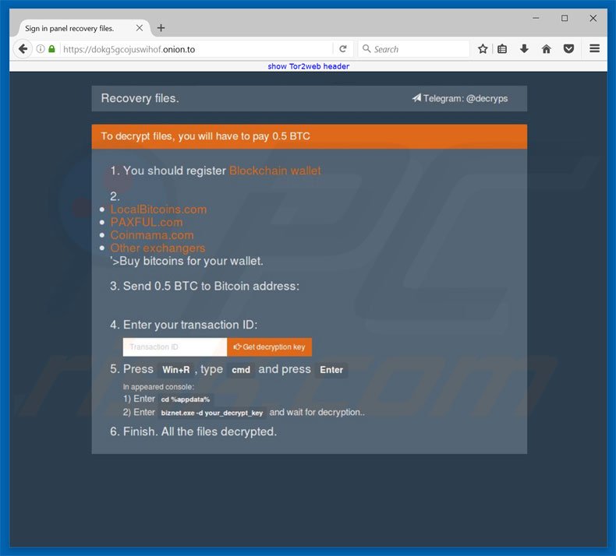Click the 'To decrypt files, you will have to pay 0.5 BTC' banner
Screen dimensions: 616x556
pos(310,136)
